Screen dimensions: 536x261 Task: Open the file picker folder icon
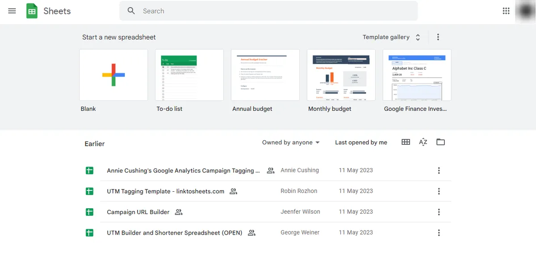440,142
